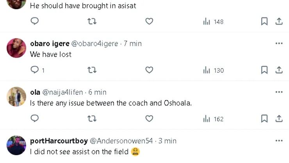Click portHarcourtboy's profile avatar
289x163 pixels.
click(x=16, y=145)
